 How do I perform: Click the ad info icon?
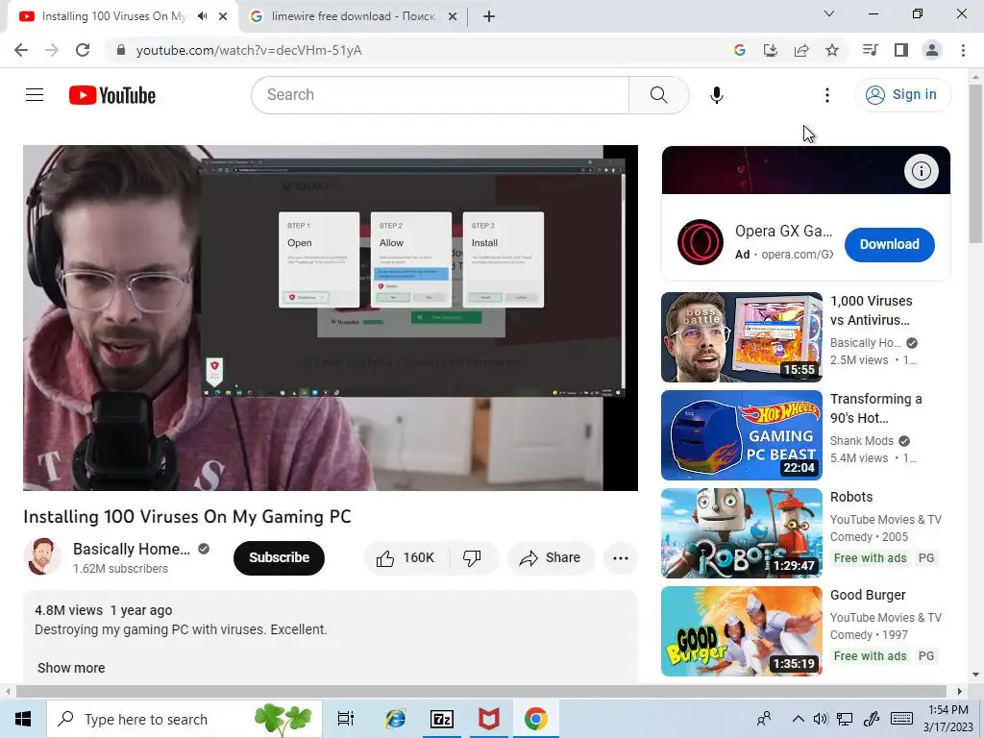coord(921,171)
